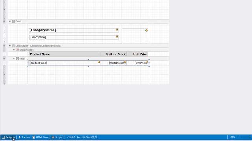Image resolution: width=252 pixels, height=141 pixels.
Task: Select the [UnitsInStock] table cell
Action: coord(113,63)
